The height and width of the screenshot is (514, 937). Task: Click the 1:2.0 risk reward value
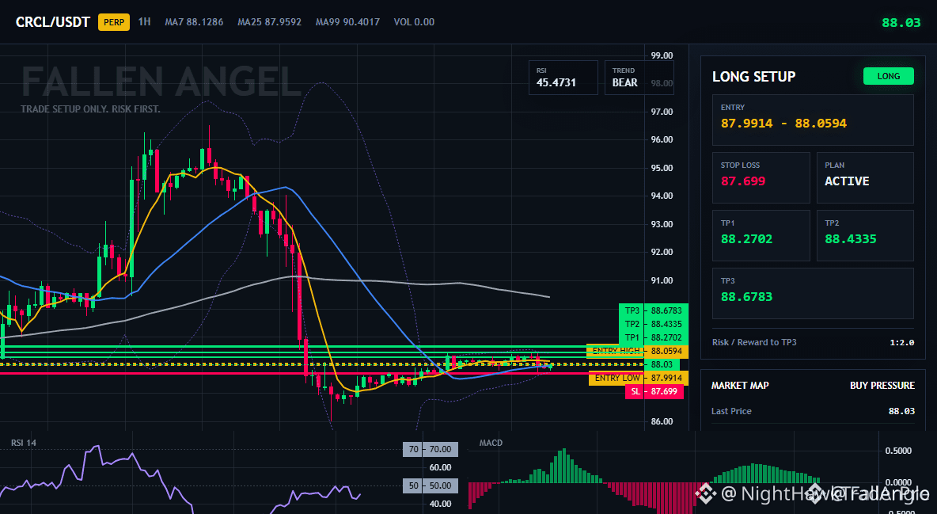901,343
